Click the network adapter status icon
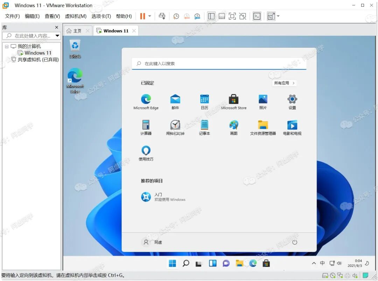 340,275
